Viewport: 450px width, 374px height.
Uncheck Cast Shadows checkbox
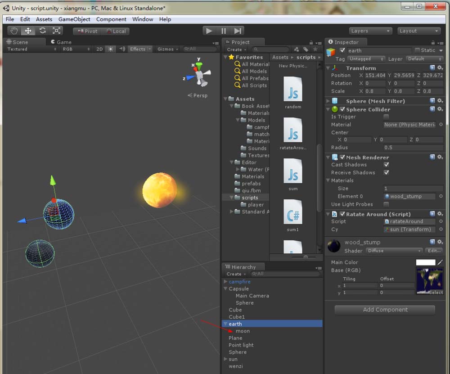(386, 165)
